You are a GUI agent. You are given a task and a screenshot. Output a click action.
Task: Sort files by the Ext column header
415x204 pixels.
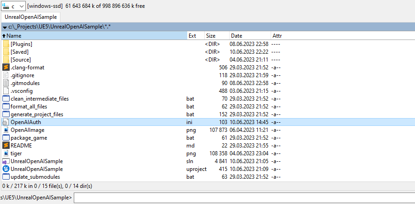click(x=196, y=35)
